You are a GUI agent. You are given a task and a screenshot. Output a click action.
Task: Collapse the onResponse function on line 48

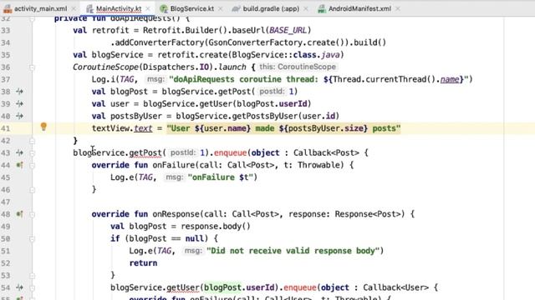pyautogui.click(x=32, y=214)
